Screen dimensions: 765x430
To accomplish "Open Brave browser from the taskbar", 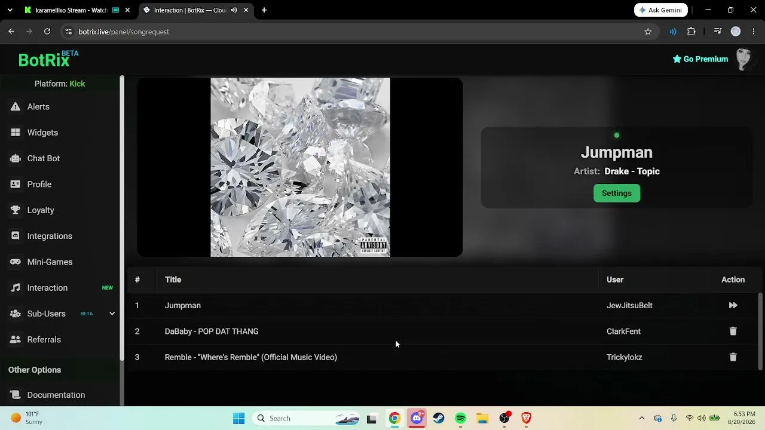I will coord(527,419).
